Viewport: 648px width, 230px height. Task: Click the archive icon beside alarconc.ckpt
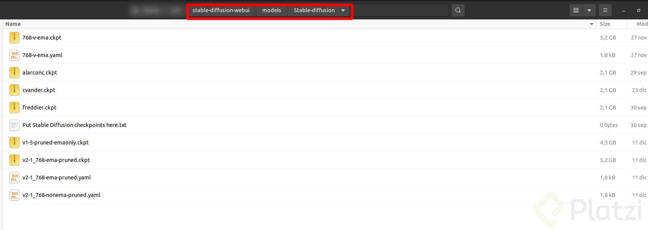click(x=14, y=73)
